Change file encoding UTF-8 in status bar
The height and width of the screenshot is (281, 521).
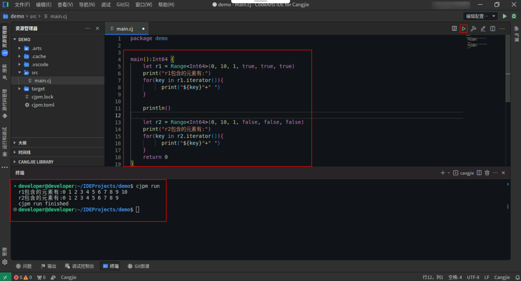473,277
